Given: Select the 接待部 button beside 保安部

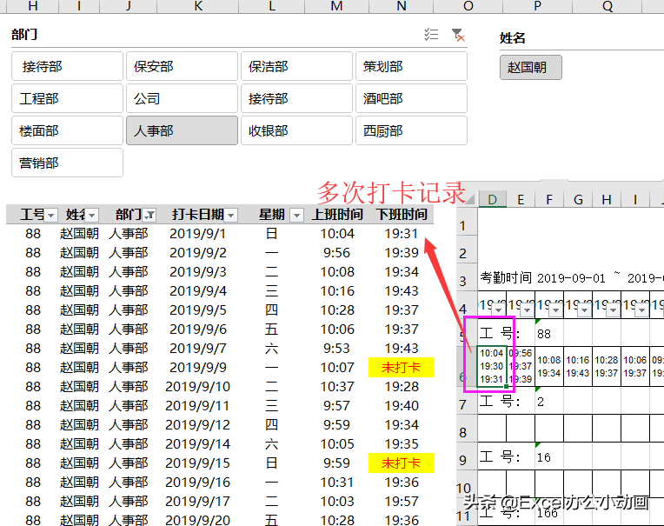Looking at the screenshot, I should point(67,66).
